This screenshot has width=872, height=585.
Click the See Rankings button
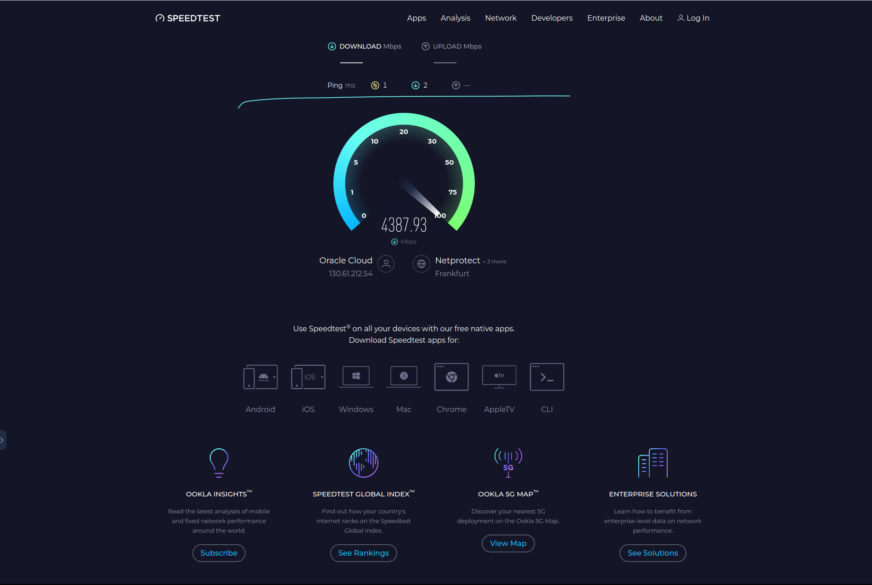[364, 553]
